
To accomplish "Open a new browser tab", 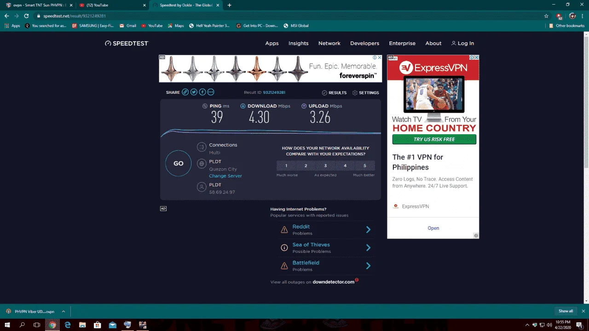I will pos(229,5).
